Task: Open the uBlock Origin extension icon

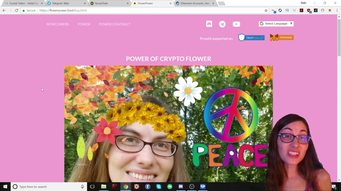Action: click(308, 10)
